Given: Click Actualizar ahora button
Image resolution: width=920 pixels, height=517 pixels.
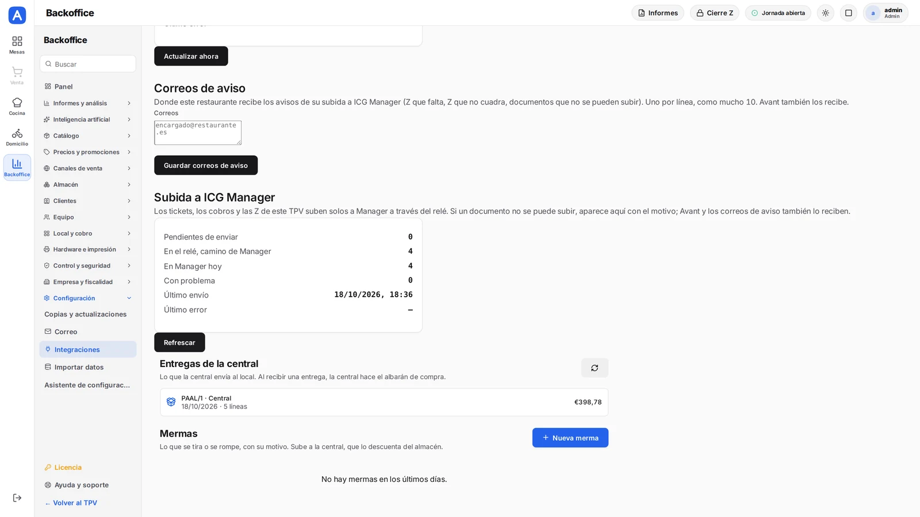Looking at the screenshot, I should pos(191,56).
